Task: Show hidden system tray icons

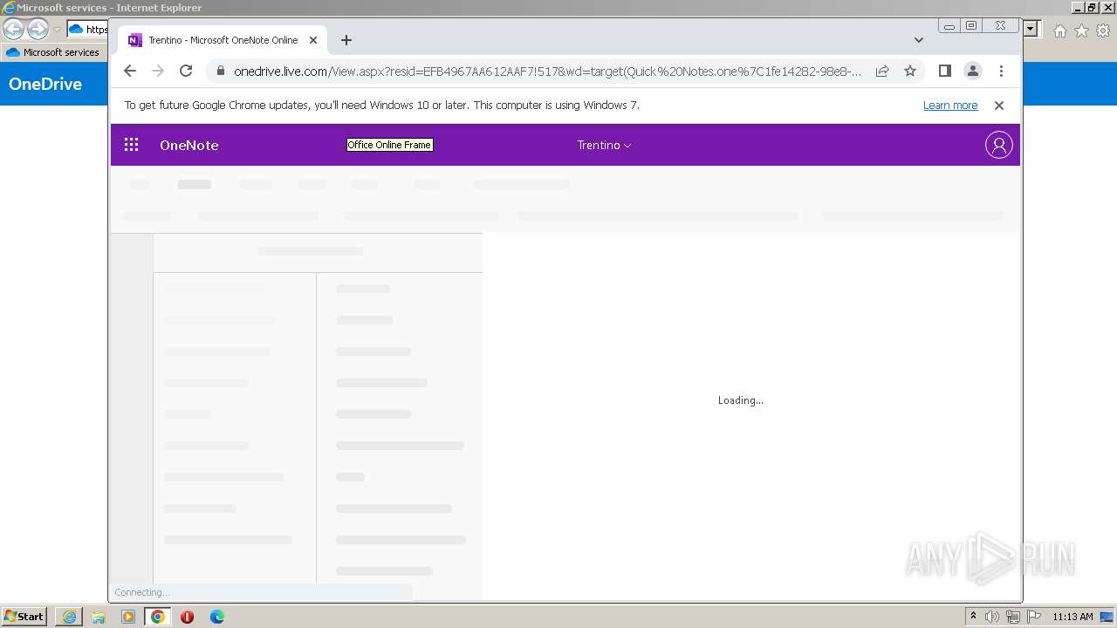Action: [973, 617]
